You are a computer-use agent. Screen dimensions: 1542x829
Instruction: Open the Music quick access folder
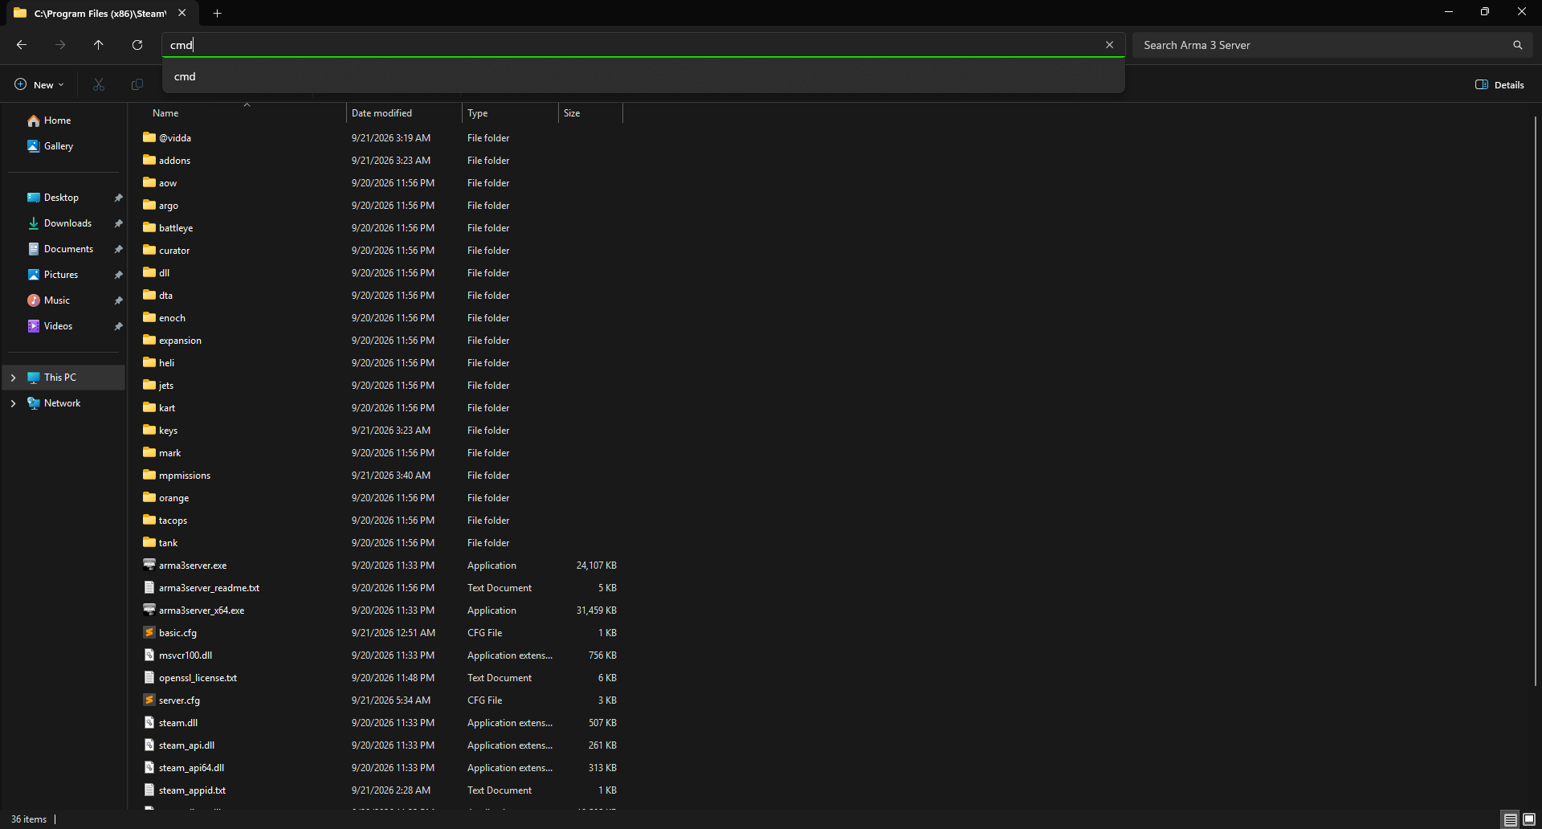pyautogui.click(x=56, y=300)
